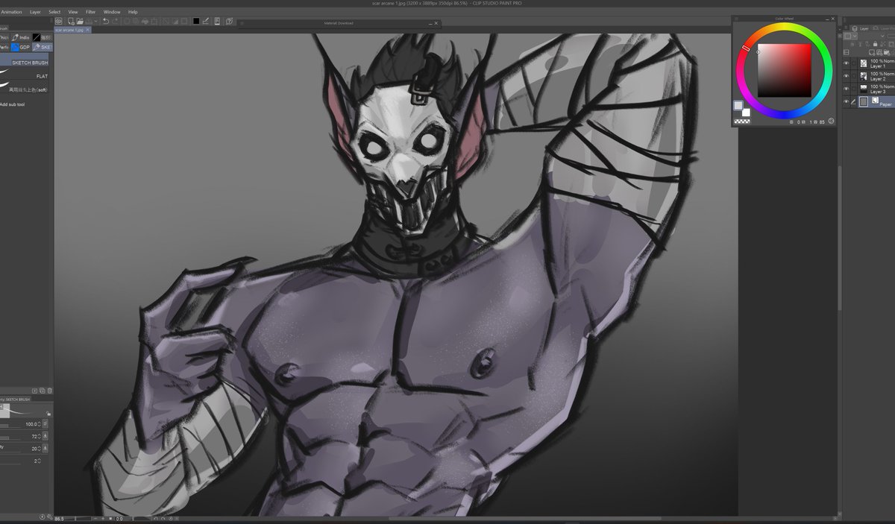Click the Open file folder icon
The width and height of the screenshot is (895, 524).
click(x=80, y=22)
